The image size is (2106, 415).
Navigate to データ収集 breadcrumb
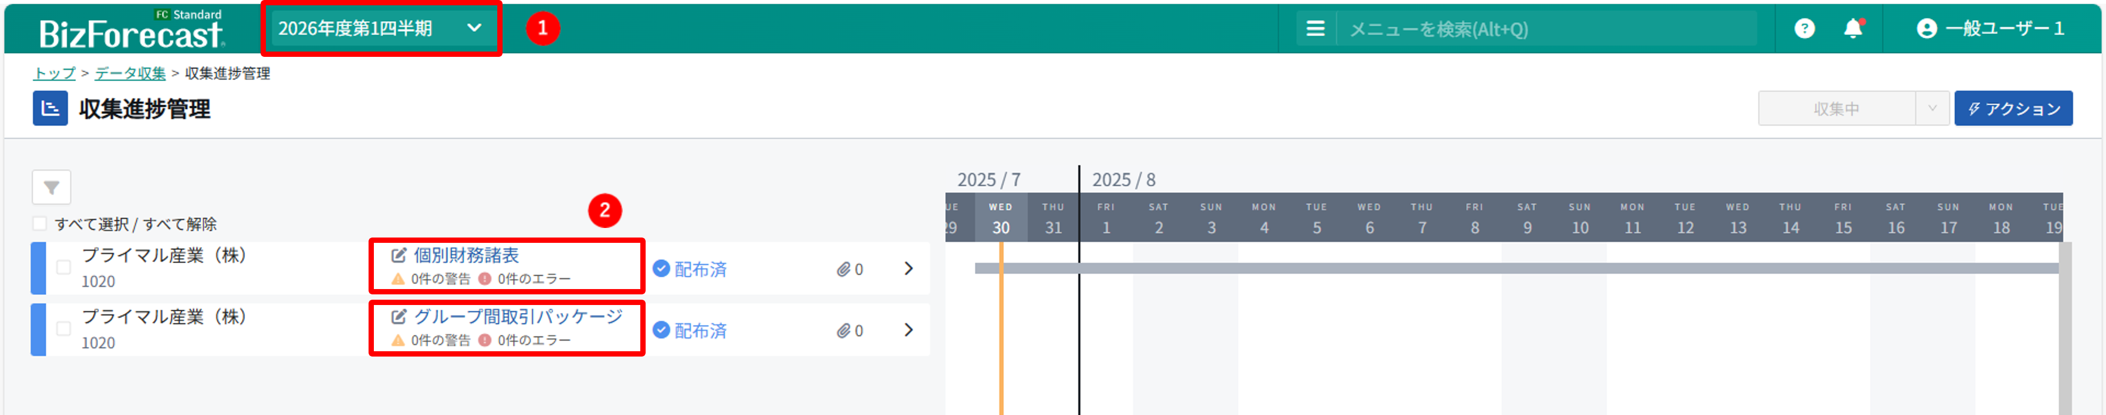tap(130, 73)
